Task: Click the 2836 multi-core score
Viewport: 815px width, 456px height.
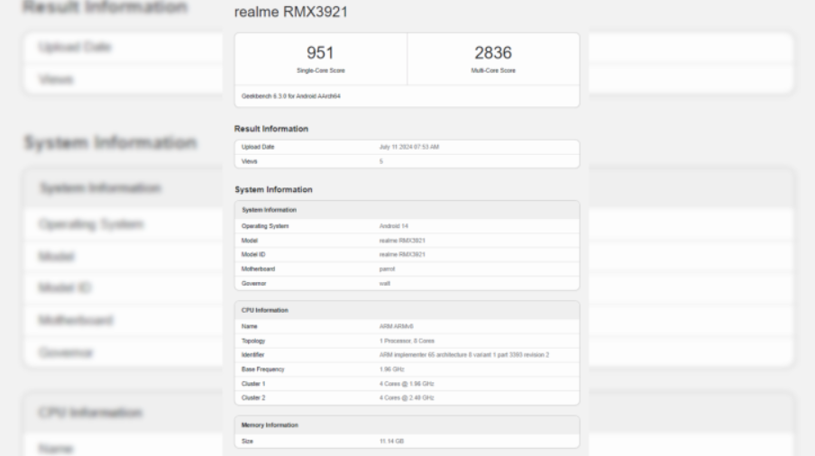Action: coord(493,54)
